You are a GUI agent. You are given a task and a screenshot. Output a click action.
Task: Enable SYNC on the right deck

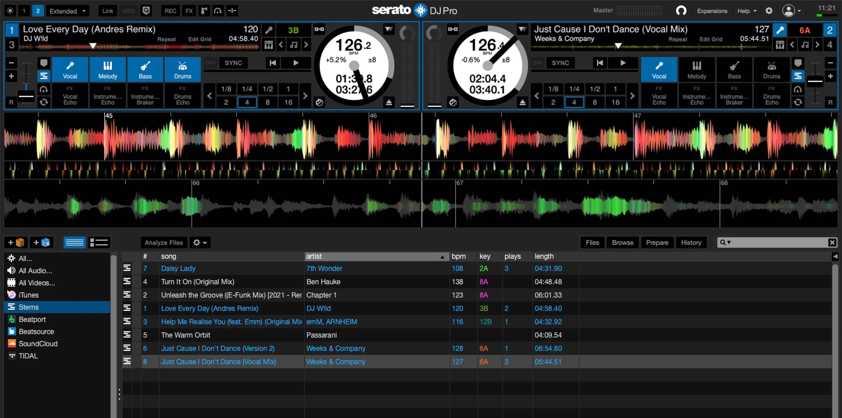[561, 63]
